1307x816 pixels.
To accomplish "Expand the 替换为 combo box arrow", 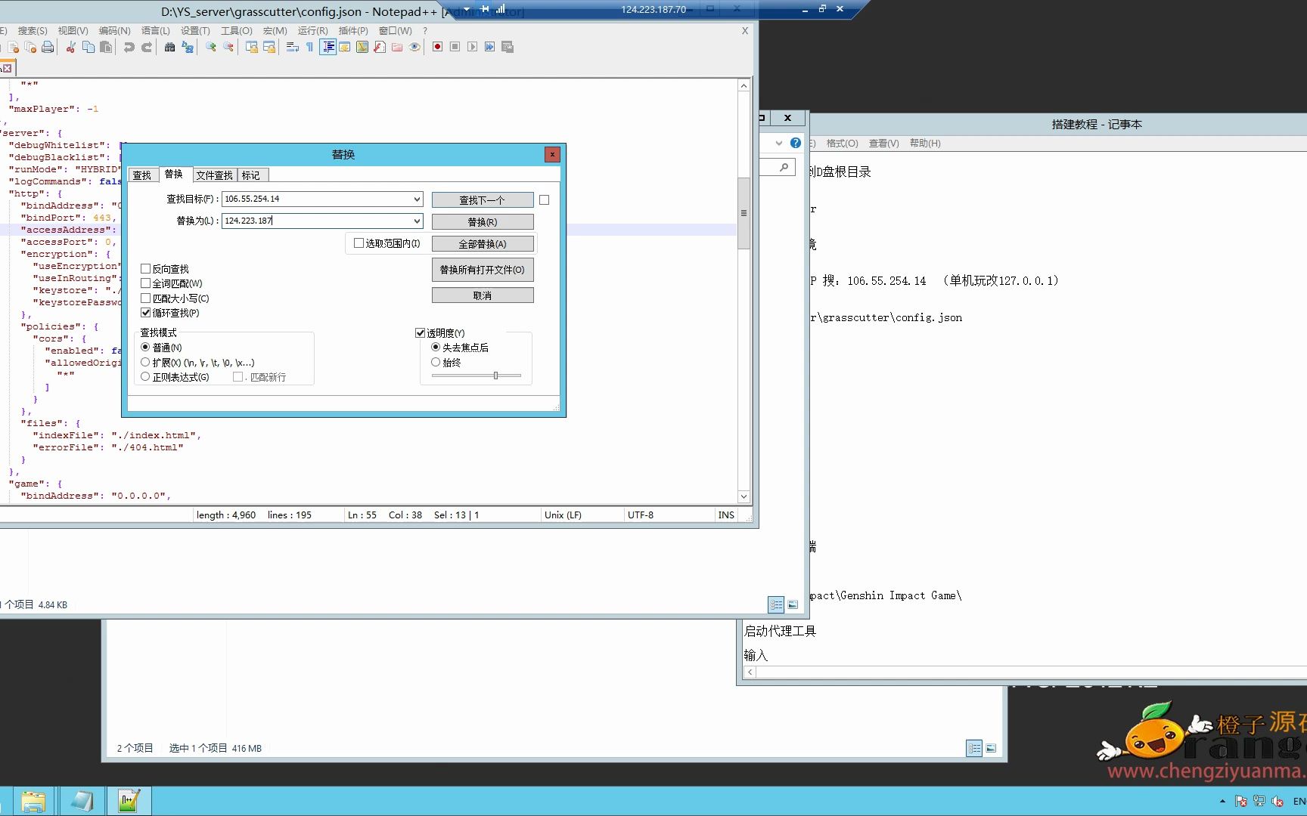I will 417,221.
